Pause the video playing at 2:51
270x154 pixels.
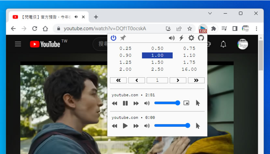tap(125, 103)
